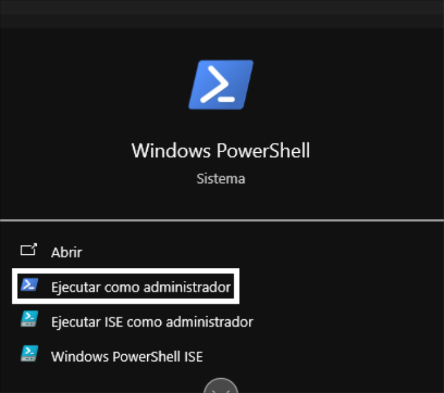Image resolution: width=444 pixels, height=393 pixels.
Task: Choose Ejecutar como administrador
Action: tap(141, 287)
